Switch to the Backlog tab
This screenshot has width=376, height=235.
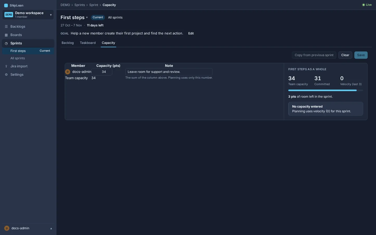pyautogui.click(x=68, y=43)
